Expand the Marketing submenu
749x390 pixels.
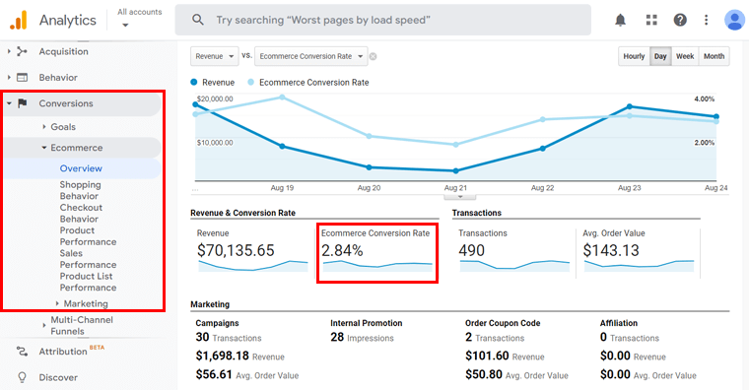pos(57,303)
